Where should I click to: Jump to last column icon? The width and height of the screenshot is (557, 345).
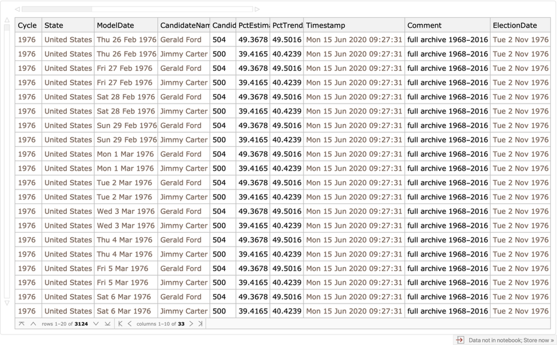200,324
